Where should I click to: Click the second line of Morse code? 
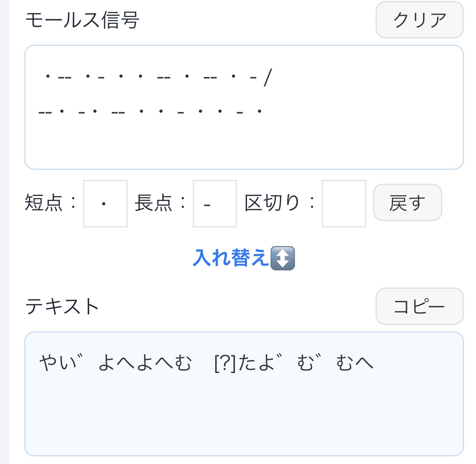tap(151, 111)
